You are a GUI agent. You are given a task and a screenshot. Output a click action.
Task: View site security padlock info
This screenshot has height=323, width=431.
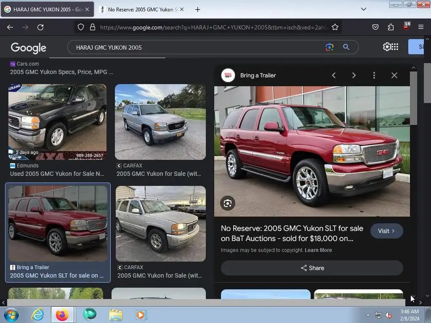coord(93,27)
